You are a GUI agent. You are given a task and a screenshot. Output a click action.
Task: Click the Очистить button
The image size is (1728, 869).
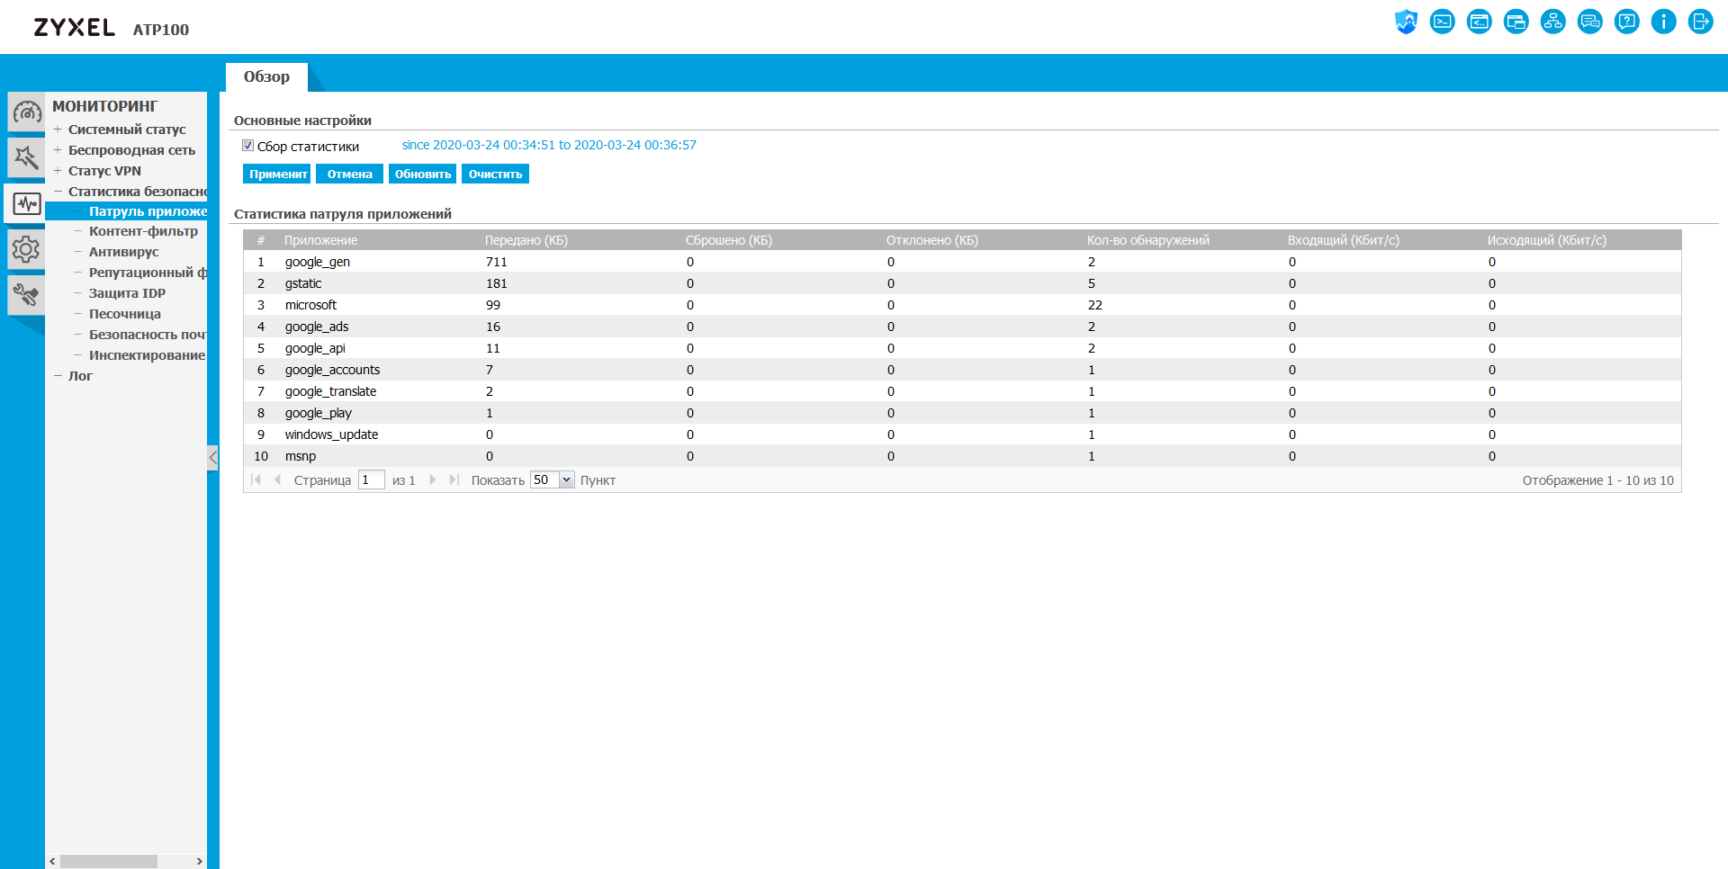495,174
